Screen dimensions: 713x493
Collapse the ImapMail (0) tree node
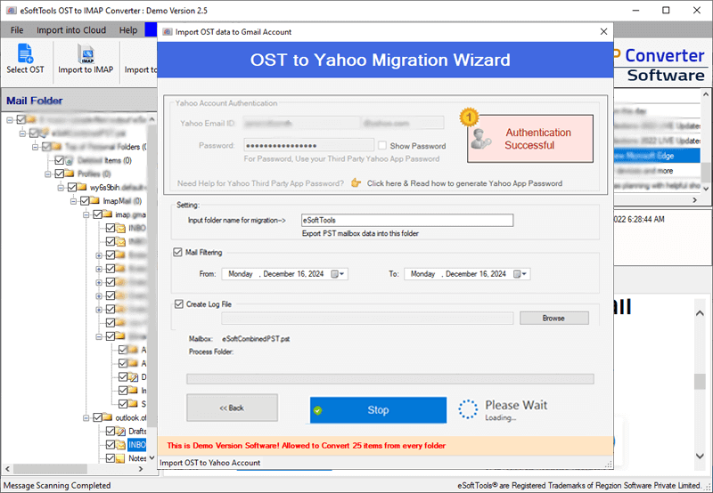pos(73,201)
